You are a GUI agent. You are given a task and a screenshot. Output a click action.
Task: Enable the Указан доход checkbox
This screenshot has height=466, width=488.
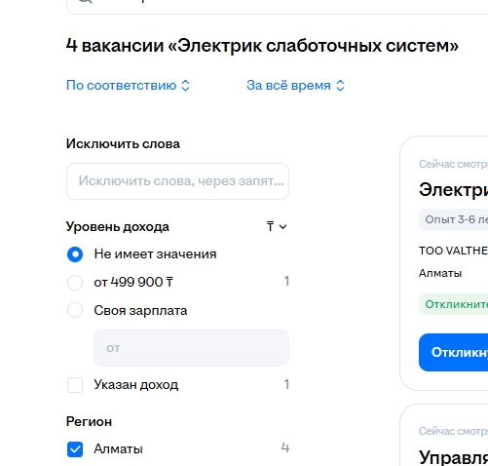click(x=75, y=385)
